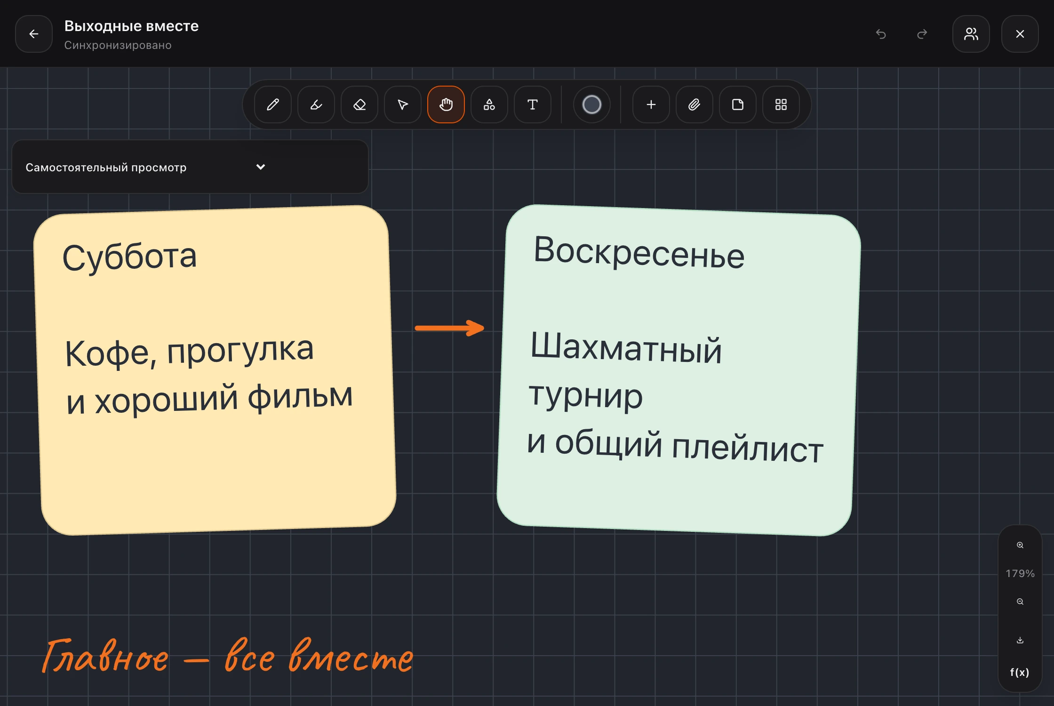Screen dimensions: 1054x706
Task: Download the board
Action: [1020, 640]
